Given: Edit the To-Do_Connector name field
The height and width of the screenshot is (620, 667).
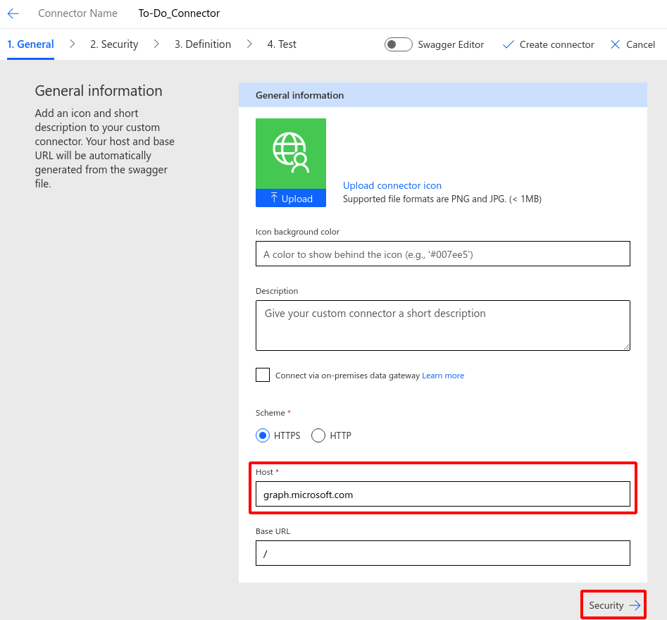Looking at the screenshot, I should (179, 13).
